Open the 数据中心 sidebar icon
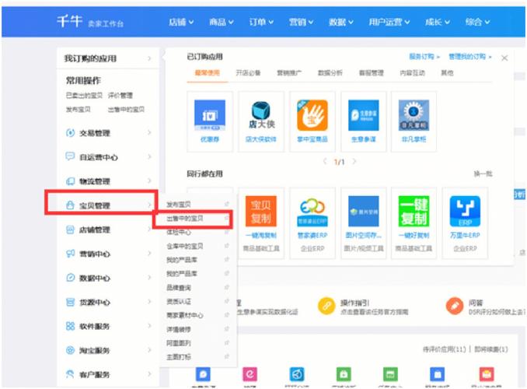 (x=70, y=278)
